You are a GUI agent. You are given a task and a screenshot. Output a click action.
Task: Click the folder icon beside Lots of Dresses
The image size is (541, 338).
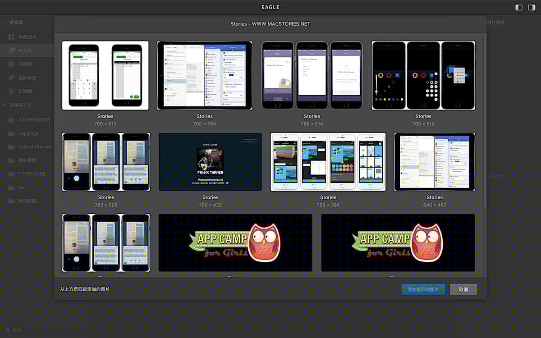(x=12, y=147)
